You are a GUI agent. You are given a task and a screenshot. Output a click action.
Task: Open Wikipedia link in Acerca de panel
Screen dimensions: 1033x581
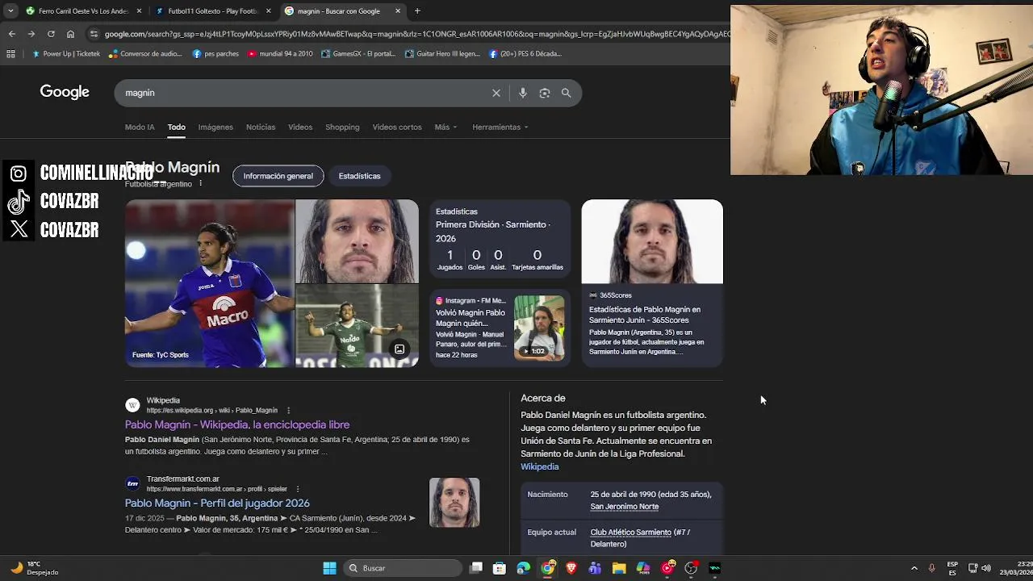pyautogui.click(x=540, y=466)
